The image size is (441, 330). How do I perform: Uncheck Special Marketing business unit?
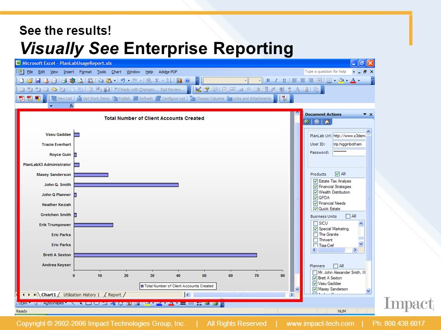[316, 229]
